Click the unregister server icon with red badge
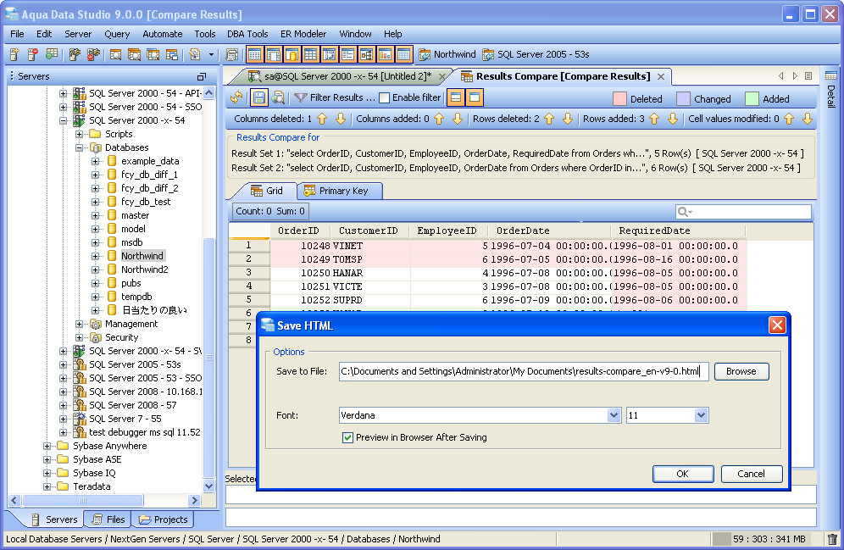 point(32,54)
